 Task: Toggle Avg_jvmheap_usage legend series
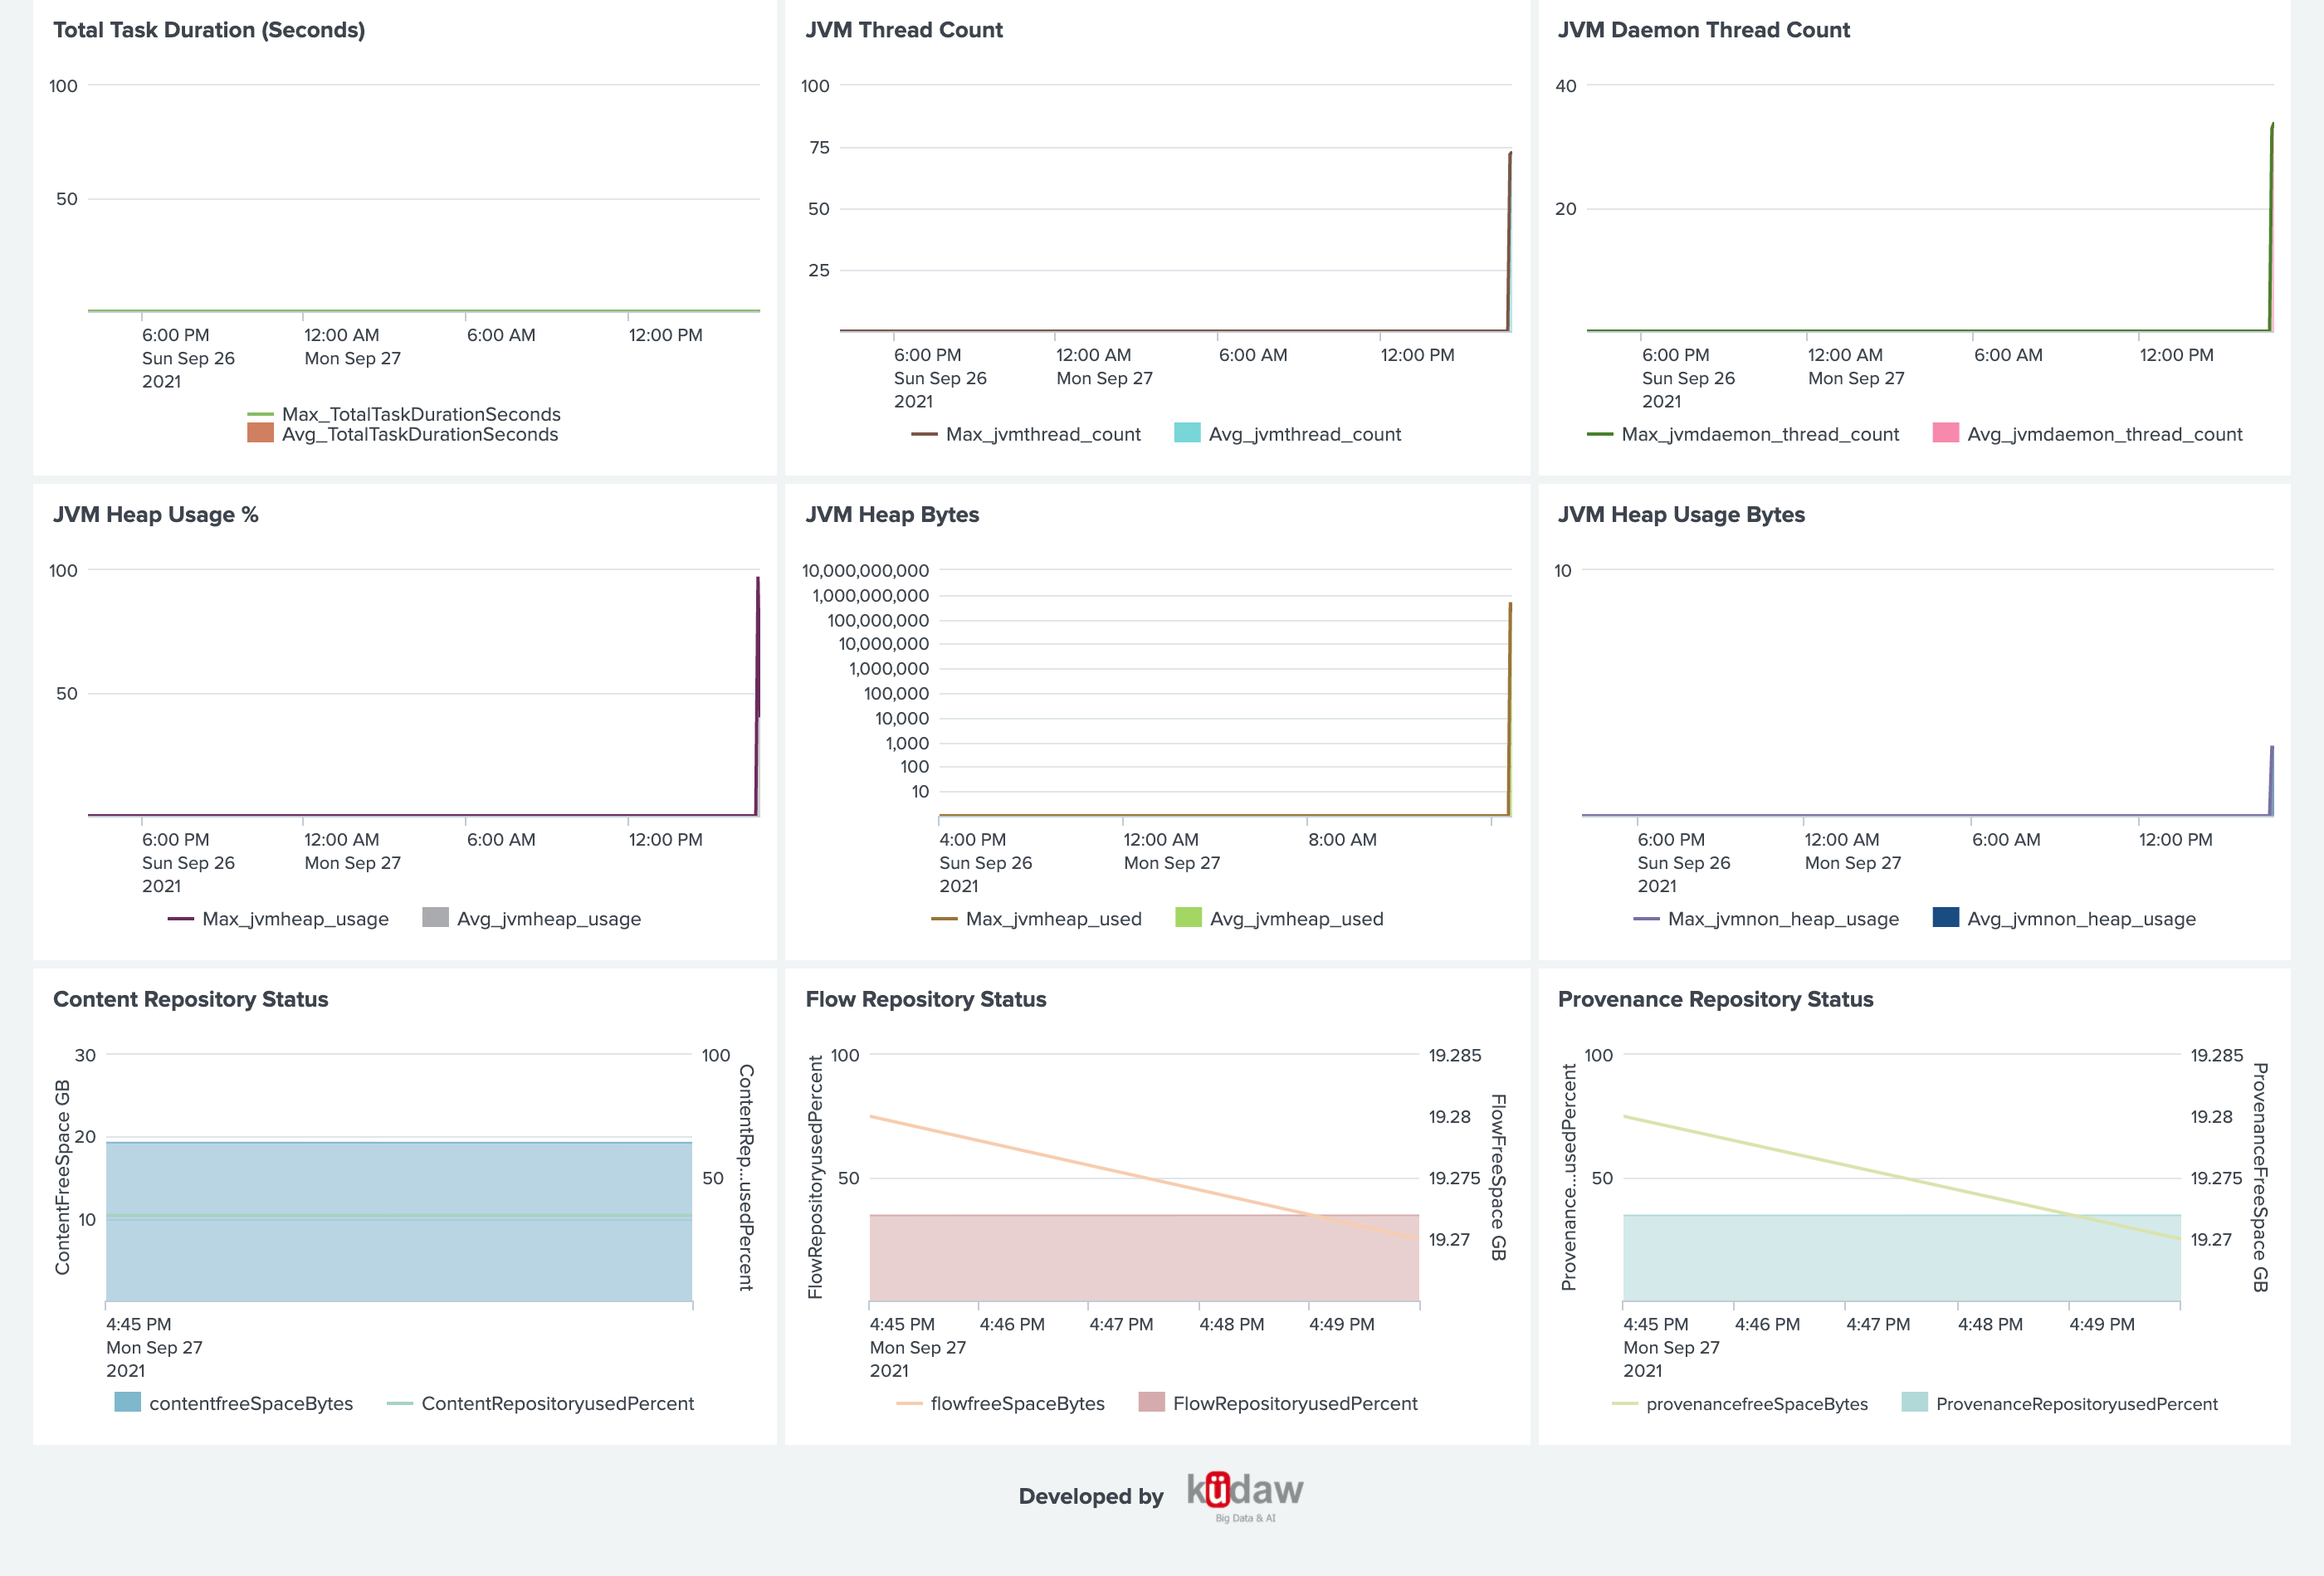[x=532, y=919]
